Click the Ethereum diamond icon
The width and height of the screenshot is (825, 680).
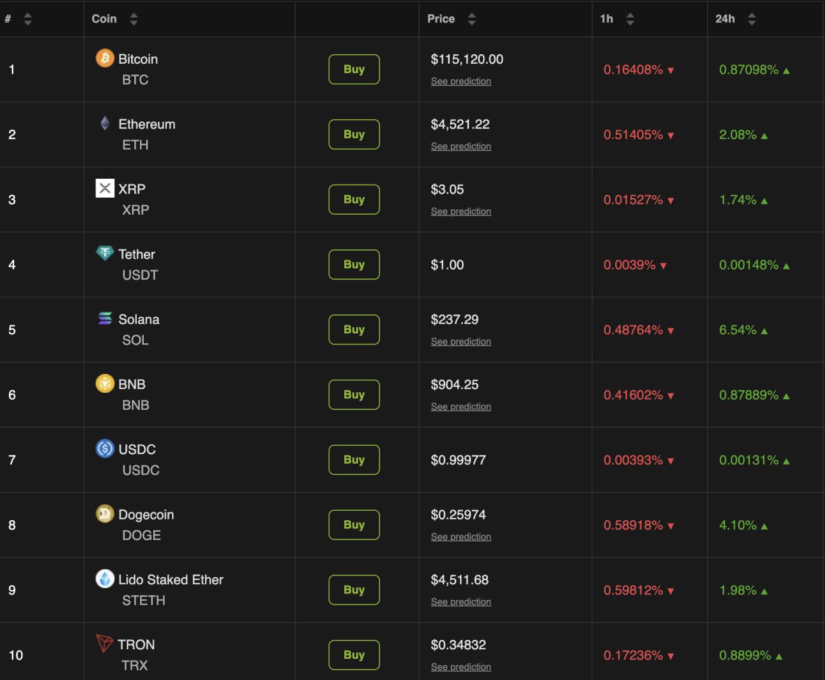point(105,123)
